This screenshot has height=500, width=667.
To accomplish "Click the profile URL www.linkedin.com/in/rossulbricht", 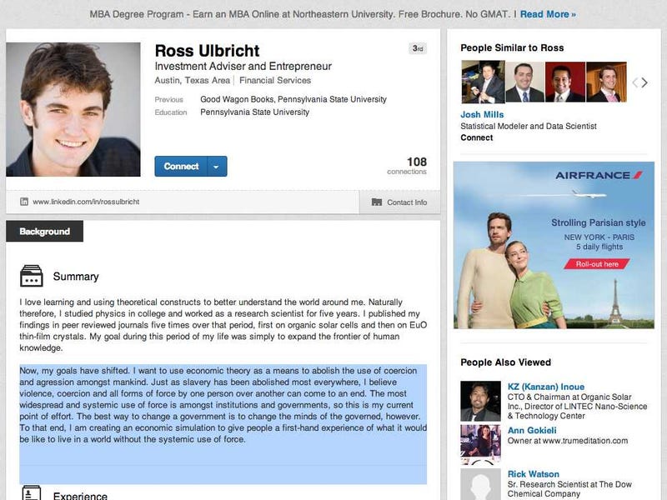I will click(x=86, y=202).
